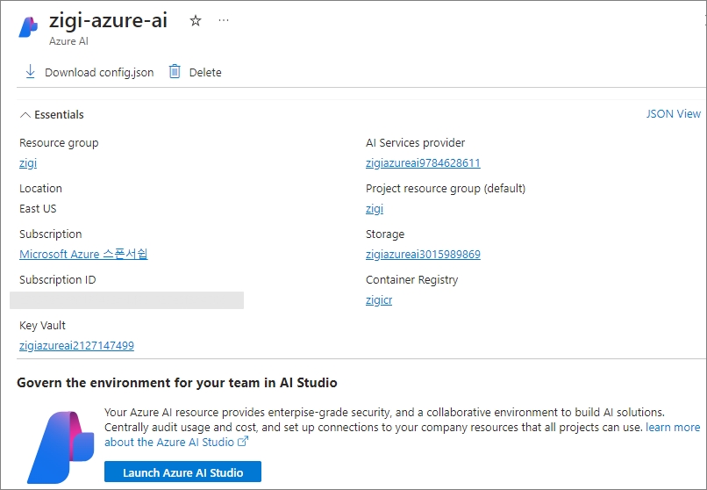Click the trash can delete icon
This screenshot has width=707, height=490.
tap(175, 72)
